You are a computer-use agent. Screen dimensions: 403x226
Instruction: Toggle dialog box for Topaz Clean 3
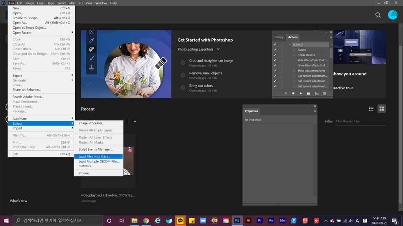(x=281, y=55)
